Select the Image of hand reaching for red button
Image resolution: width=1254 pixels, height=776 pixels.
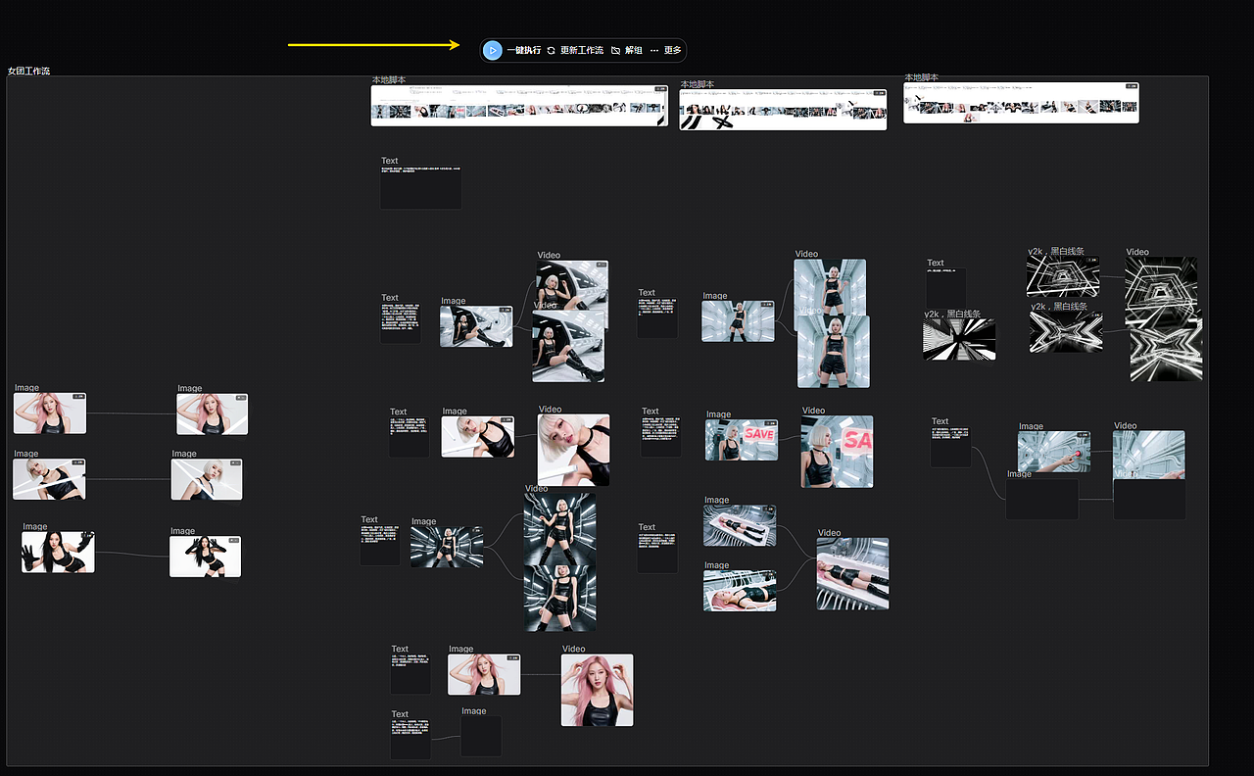[1054, 452]
